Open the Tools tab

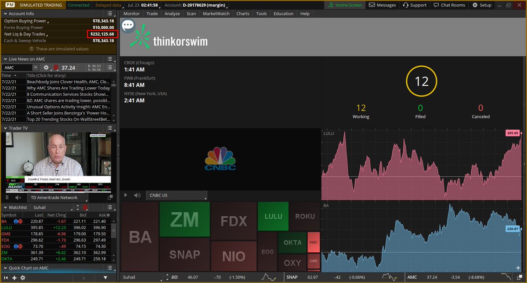pyautogui.click(x=261, y=14)
